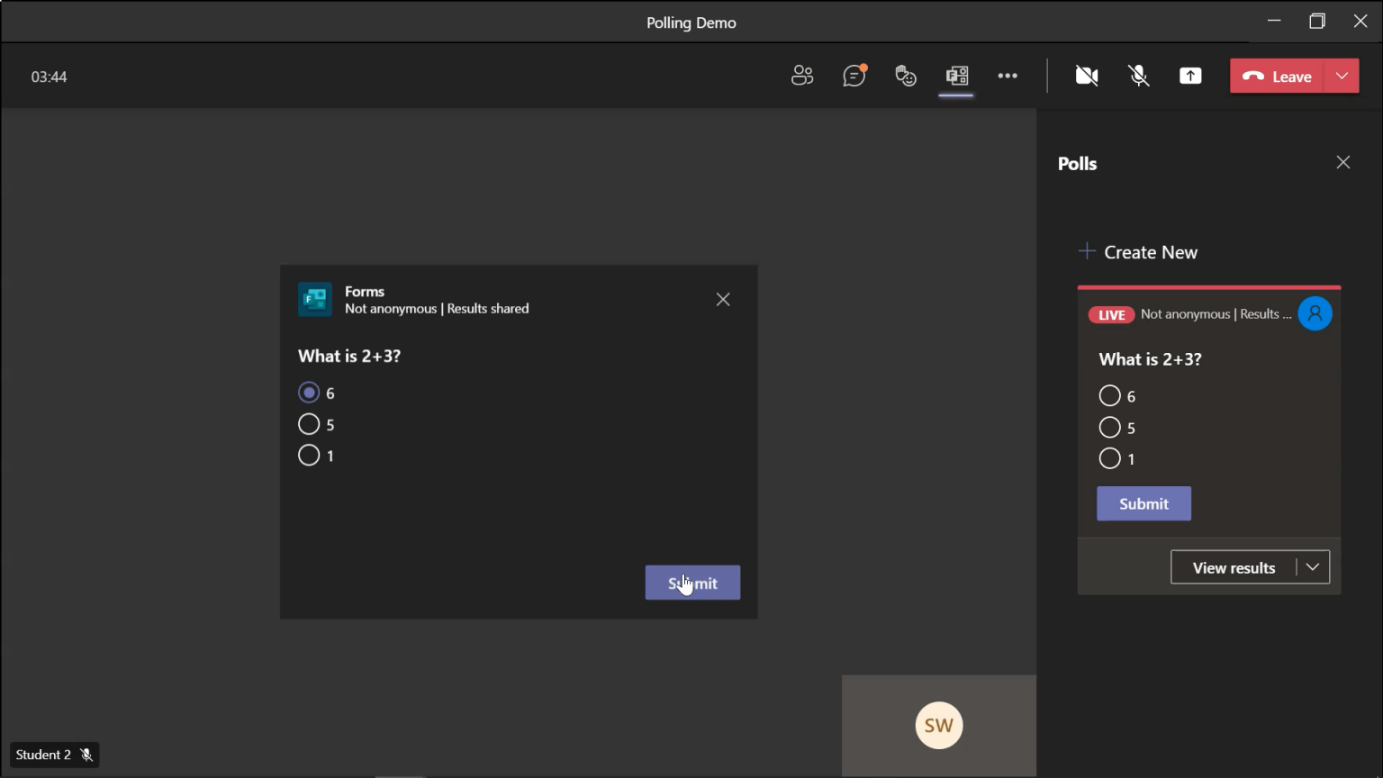Open the more actions menu

point(1008,76)
